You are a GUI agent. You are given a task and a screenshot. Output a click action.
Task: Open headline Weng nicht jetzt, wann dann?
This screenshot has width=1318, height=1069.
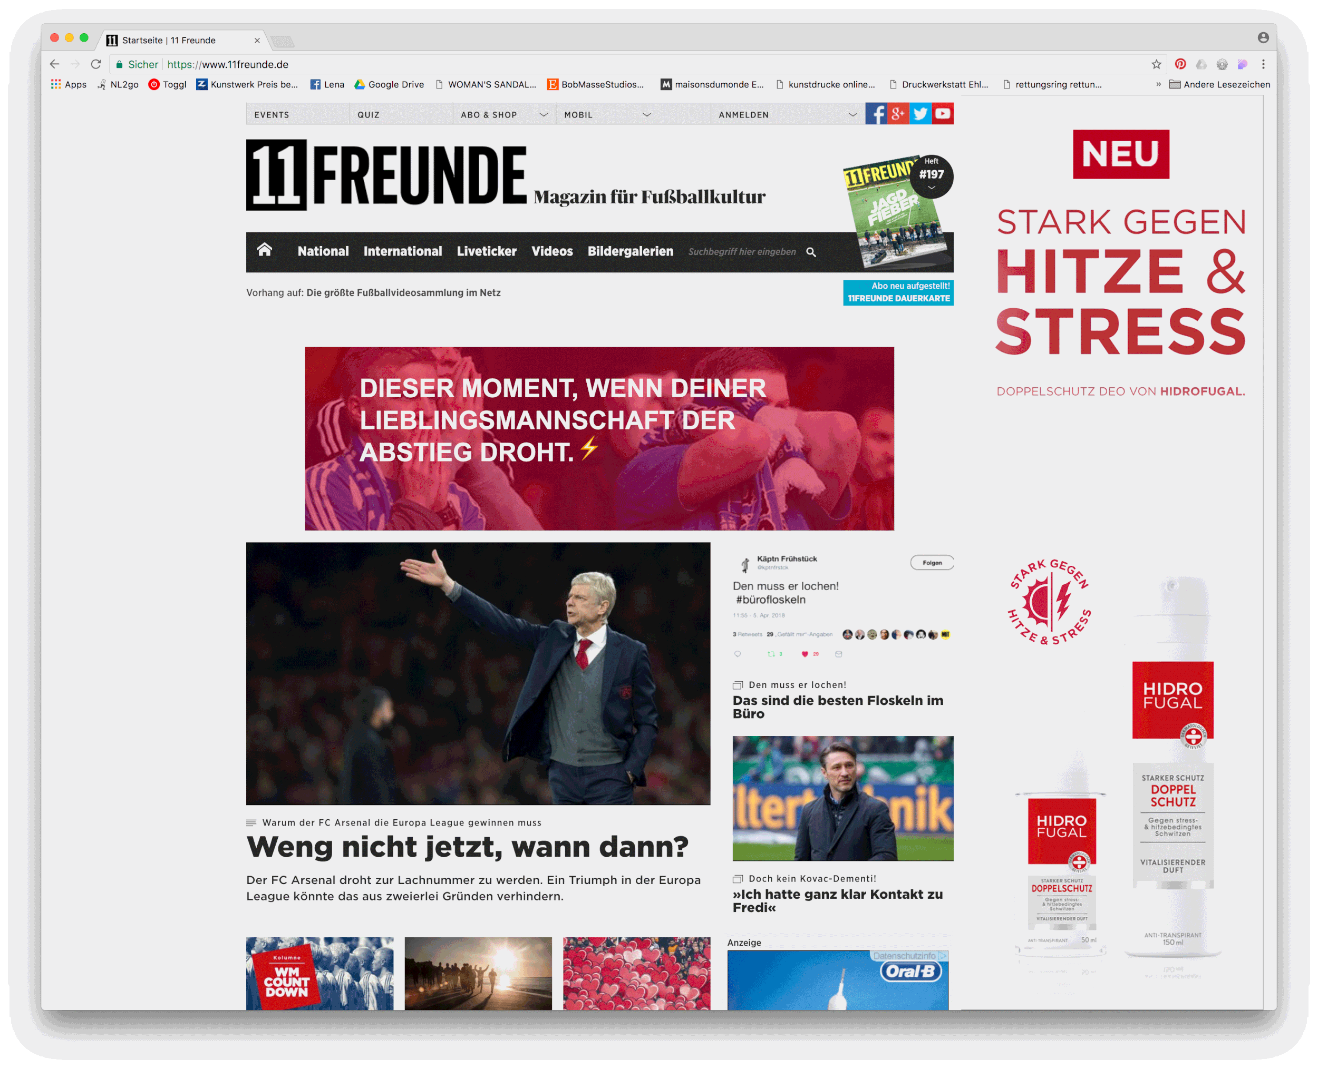pyautogui.click(x=468, y=846)
